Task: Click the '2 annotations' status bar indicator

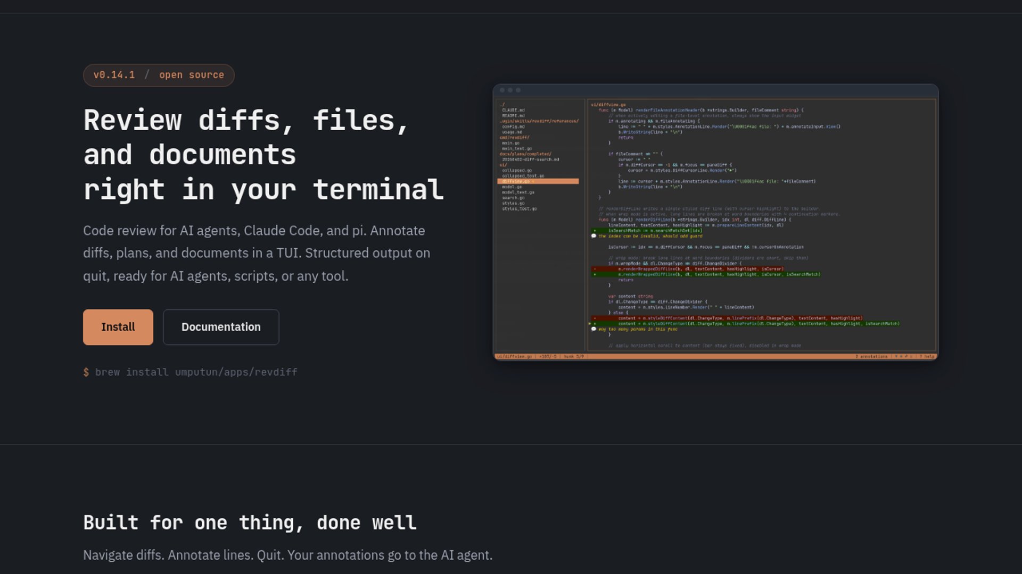Action: tap(871, 357)
